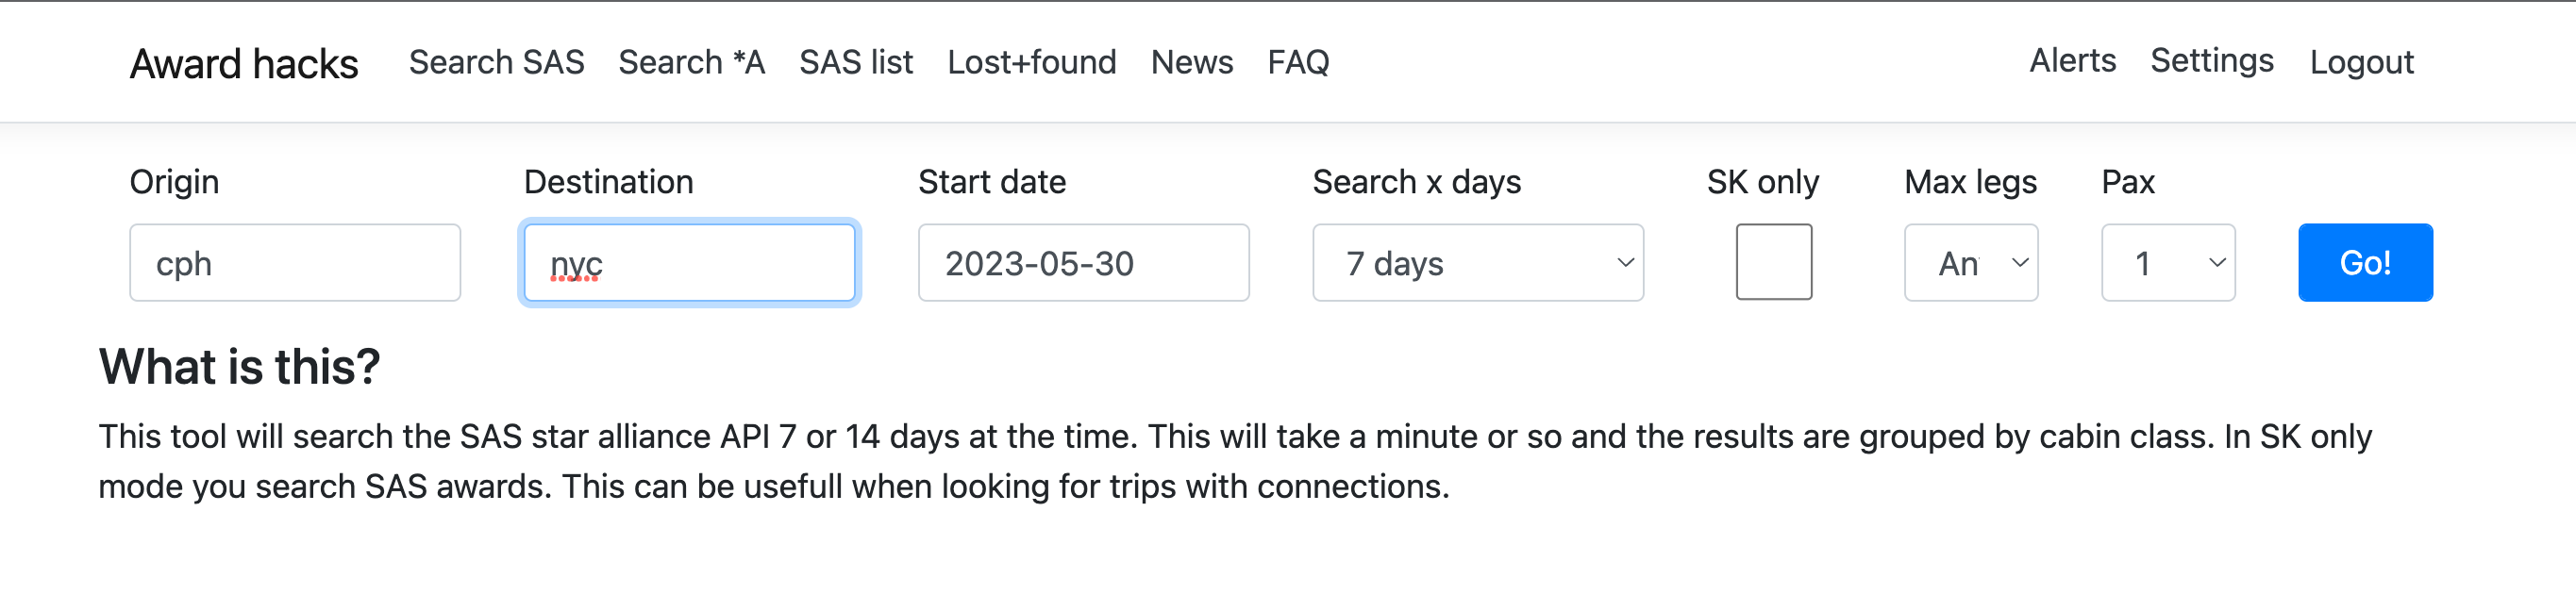Click the Pax dropdown chevron arrow

point(2217,263)
